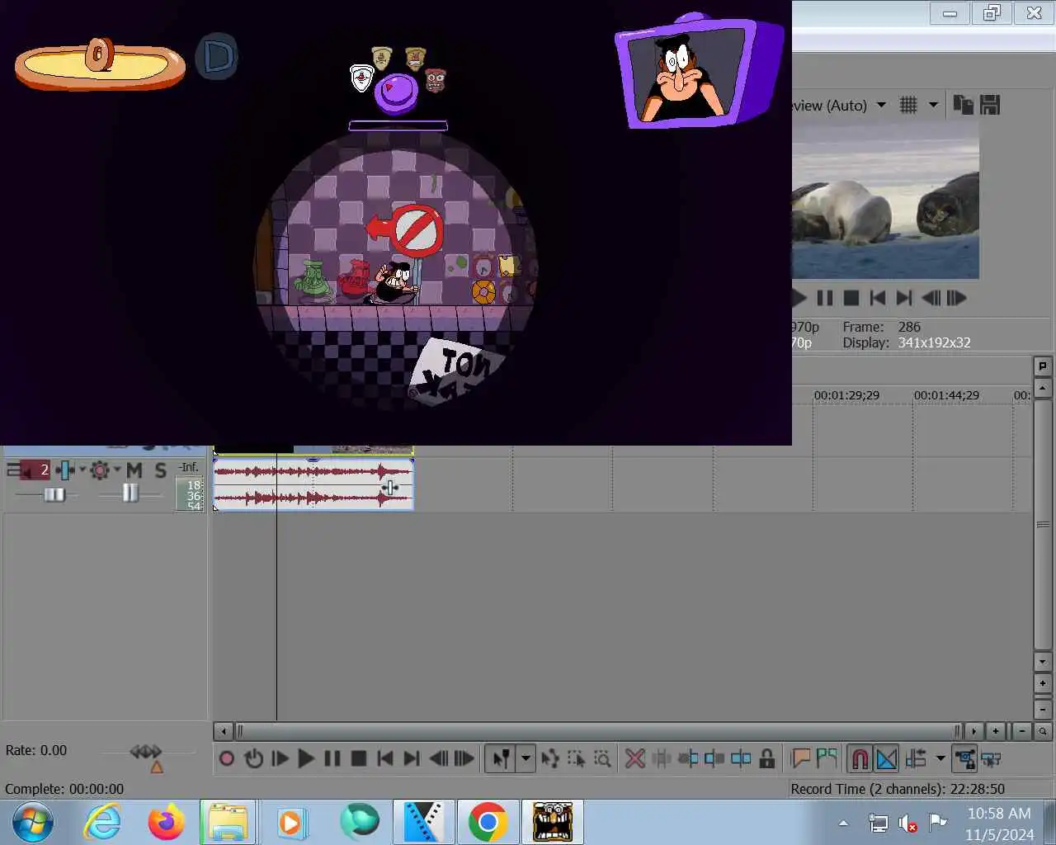
Task: Stop playback in the video preview panel
Action: click(x=851, y=298)
